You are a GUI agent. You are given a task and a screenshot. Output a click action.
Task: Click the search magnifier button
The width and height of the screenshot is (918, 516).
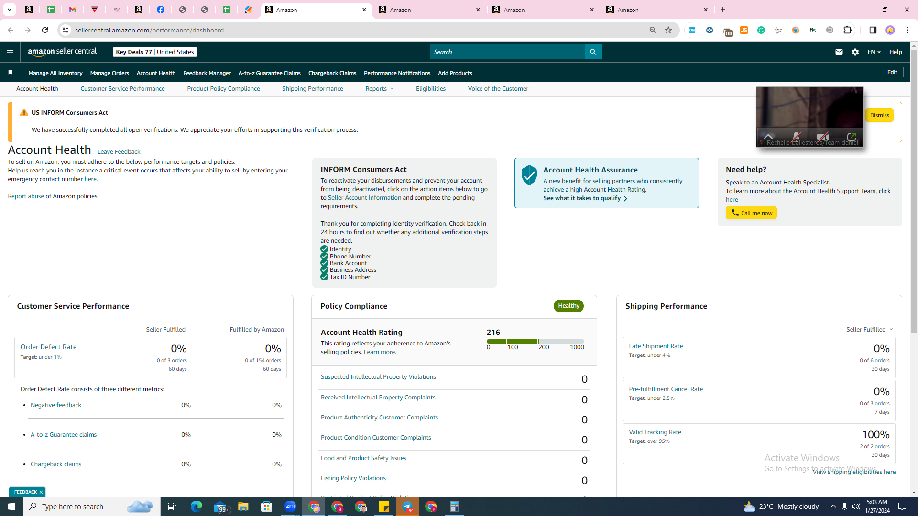593,52
